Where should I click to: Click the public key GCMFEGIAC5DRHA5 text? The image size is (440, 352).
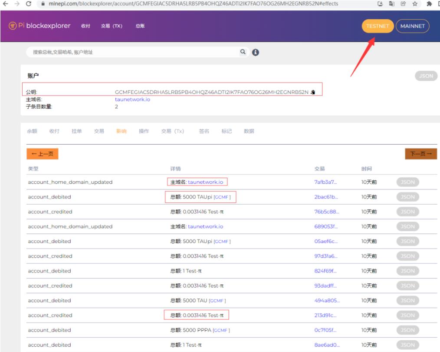click(x=211, y=92)
